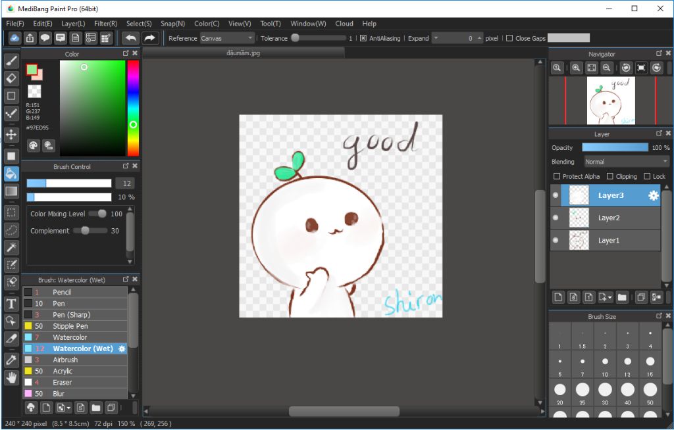The image size is (674, 430).
Task: Select the Brush tool in the toolbox
Action: tap(12, 61)
